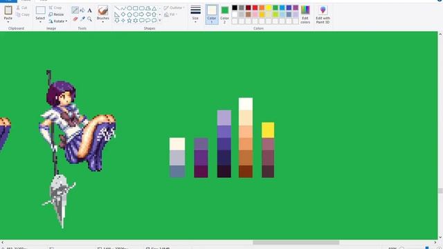Choose the Left arrow shape
Image resolution: width=443 pixels, height=249 pixels.
pyautogui.click(x=148, y=15)
